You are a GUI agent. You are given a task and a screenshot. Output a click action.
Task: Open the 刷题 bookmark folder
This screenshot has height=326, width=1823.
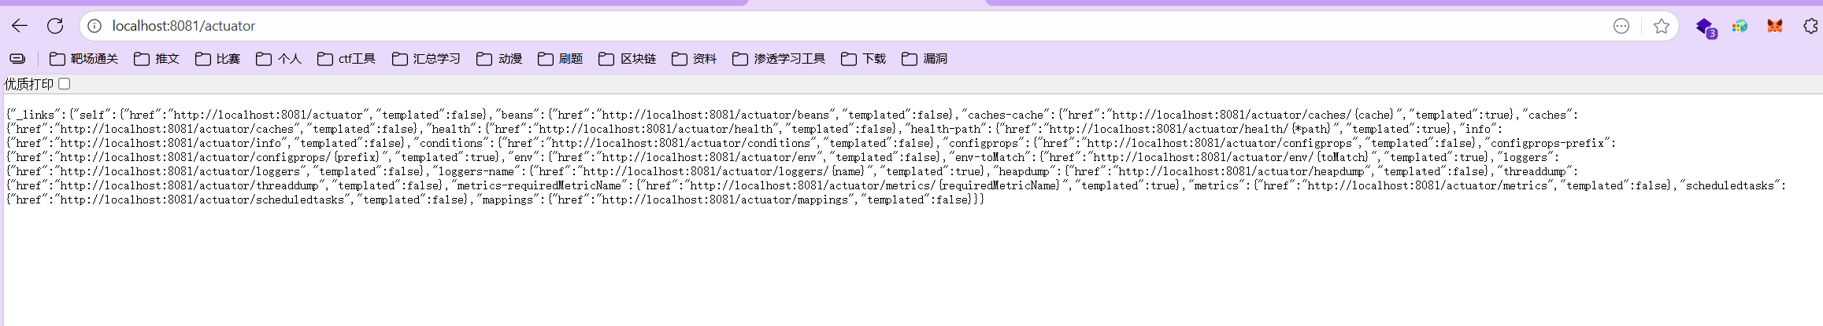point(560,59)
